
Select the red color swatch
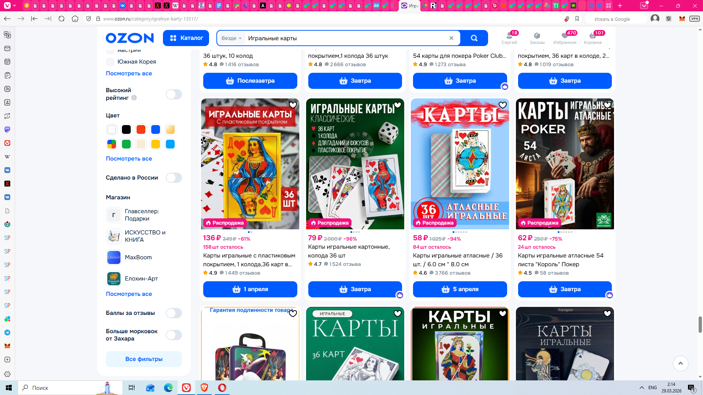(x=141, y=129)
